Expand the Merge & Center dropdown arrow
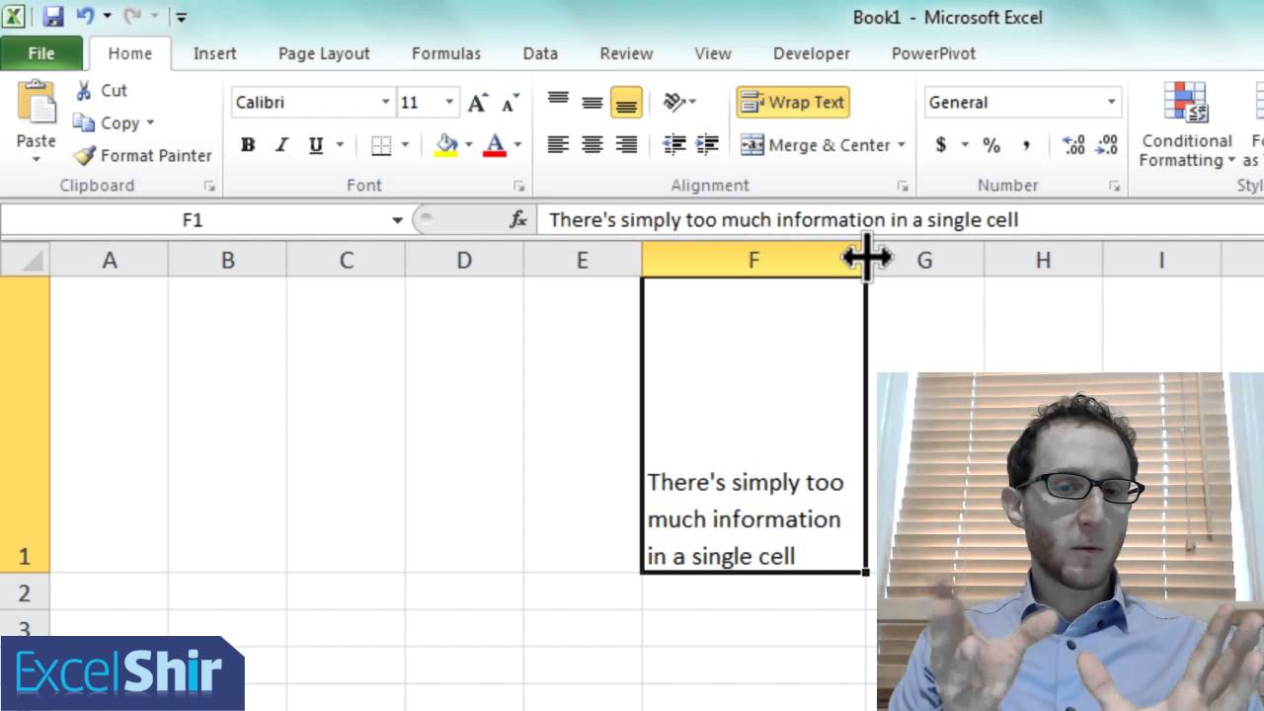The width and height of the screenshot is (1264, 711). (902, 145)
